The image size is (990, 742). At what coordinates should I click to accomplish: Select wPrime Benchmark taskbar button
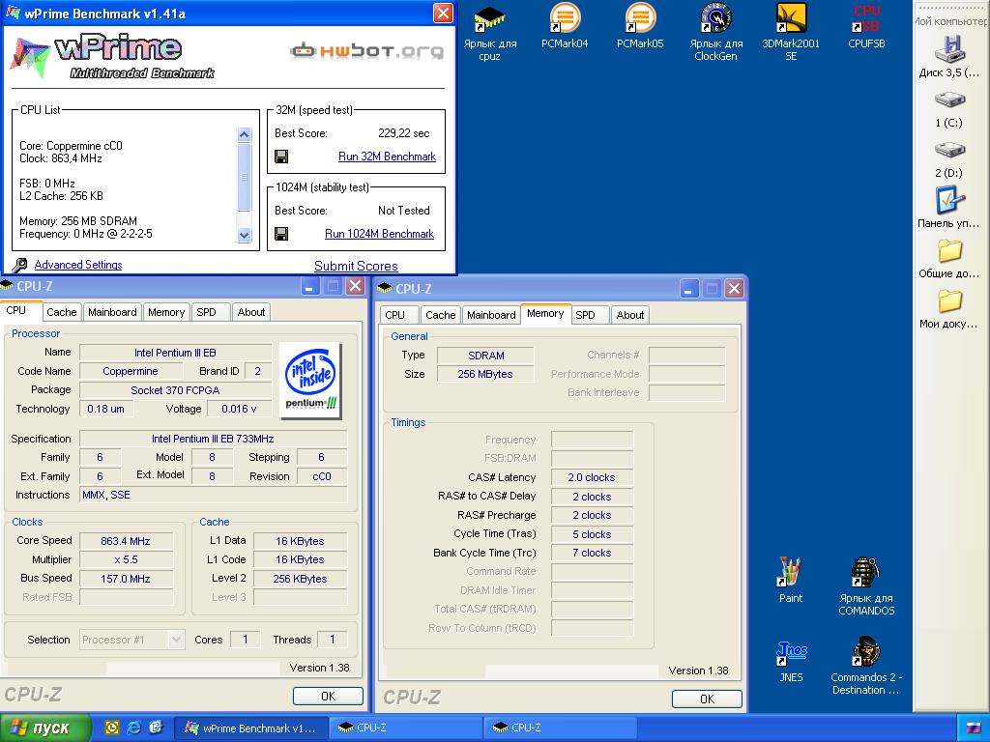click(250, 728)
